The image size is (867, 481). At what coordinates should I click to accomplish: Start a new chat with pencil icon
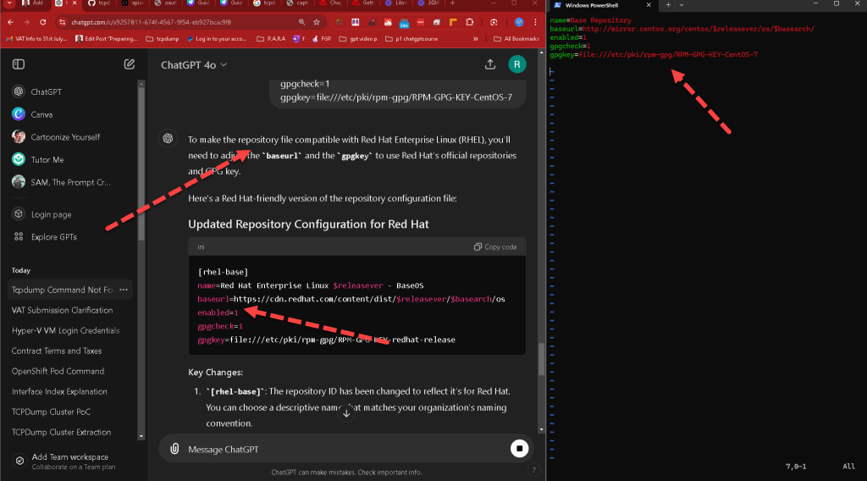(x=130, y=64)
